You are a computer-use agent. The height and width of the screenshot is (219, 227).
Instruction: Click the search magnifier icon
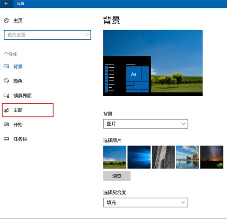87,35
